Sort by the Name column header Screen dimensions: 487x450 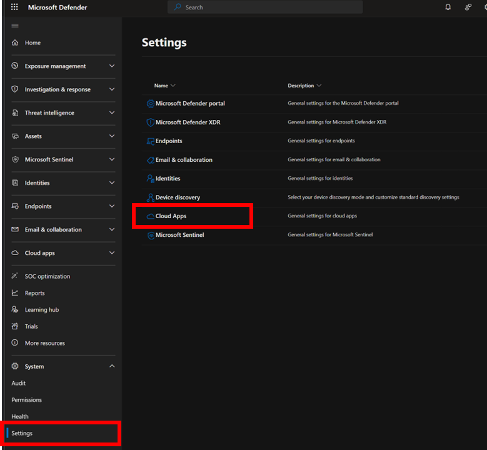(161, 86)
